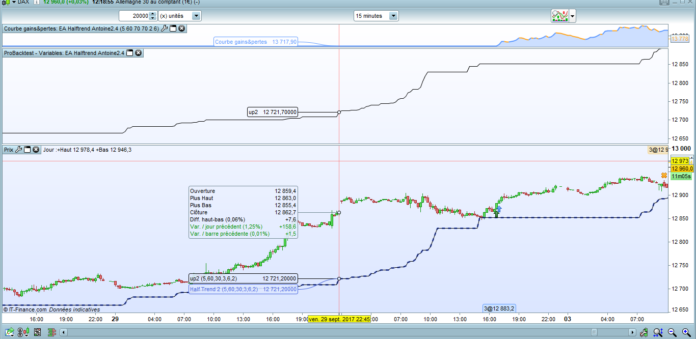Zoom out the chart
The height and width of the screenshot is (339, 696).
pyautogui.click(x=672, y=332)
